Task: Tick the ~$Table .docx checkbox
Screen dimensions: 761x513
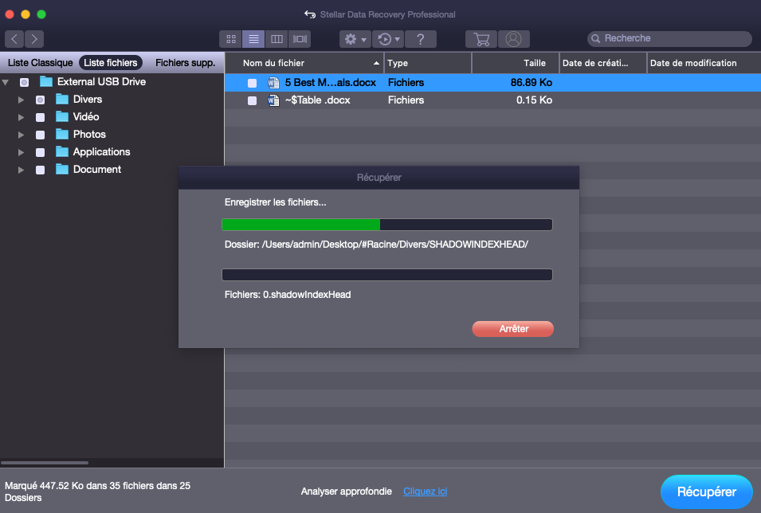Action: tap(252, 100)
